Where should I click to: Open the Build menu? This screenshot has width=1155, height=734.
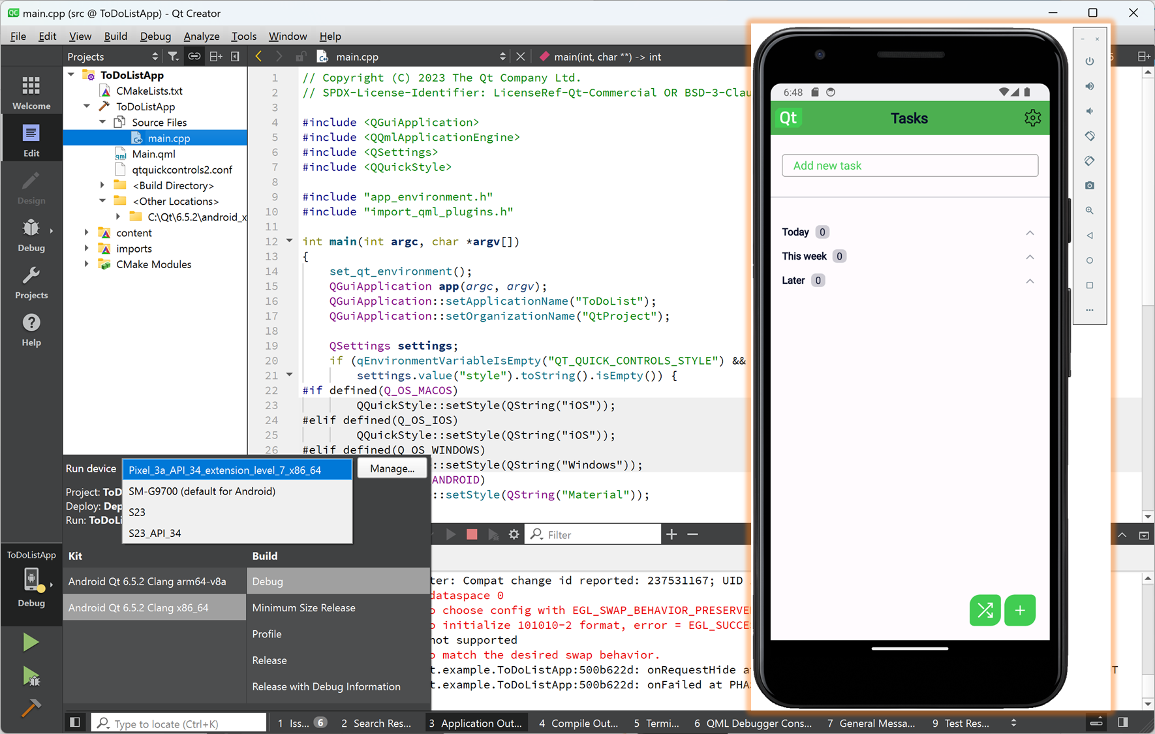pyautogui.click(x=115, y=36)
